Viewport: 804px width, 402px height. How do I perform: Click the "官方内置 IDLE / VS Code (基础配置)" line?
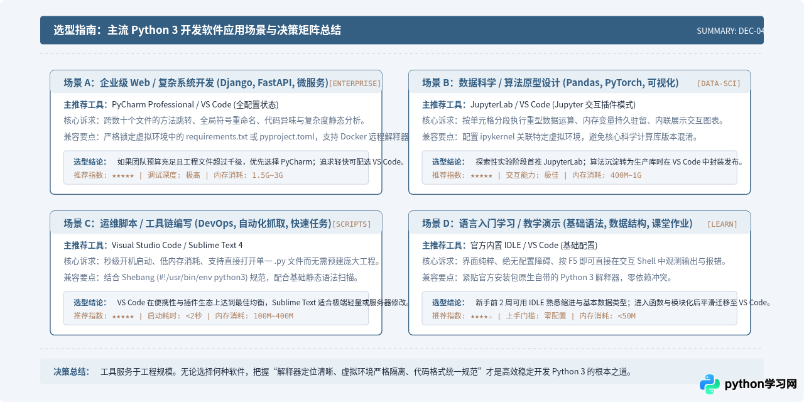pyautogui.click(x=510, y=246)
